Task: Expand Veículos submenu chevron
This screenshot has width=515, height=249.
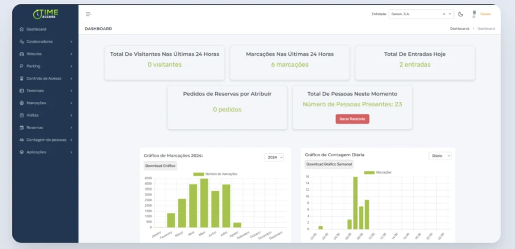Action: click(x=71, y=54)
